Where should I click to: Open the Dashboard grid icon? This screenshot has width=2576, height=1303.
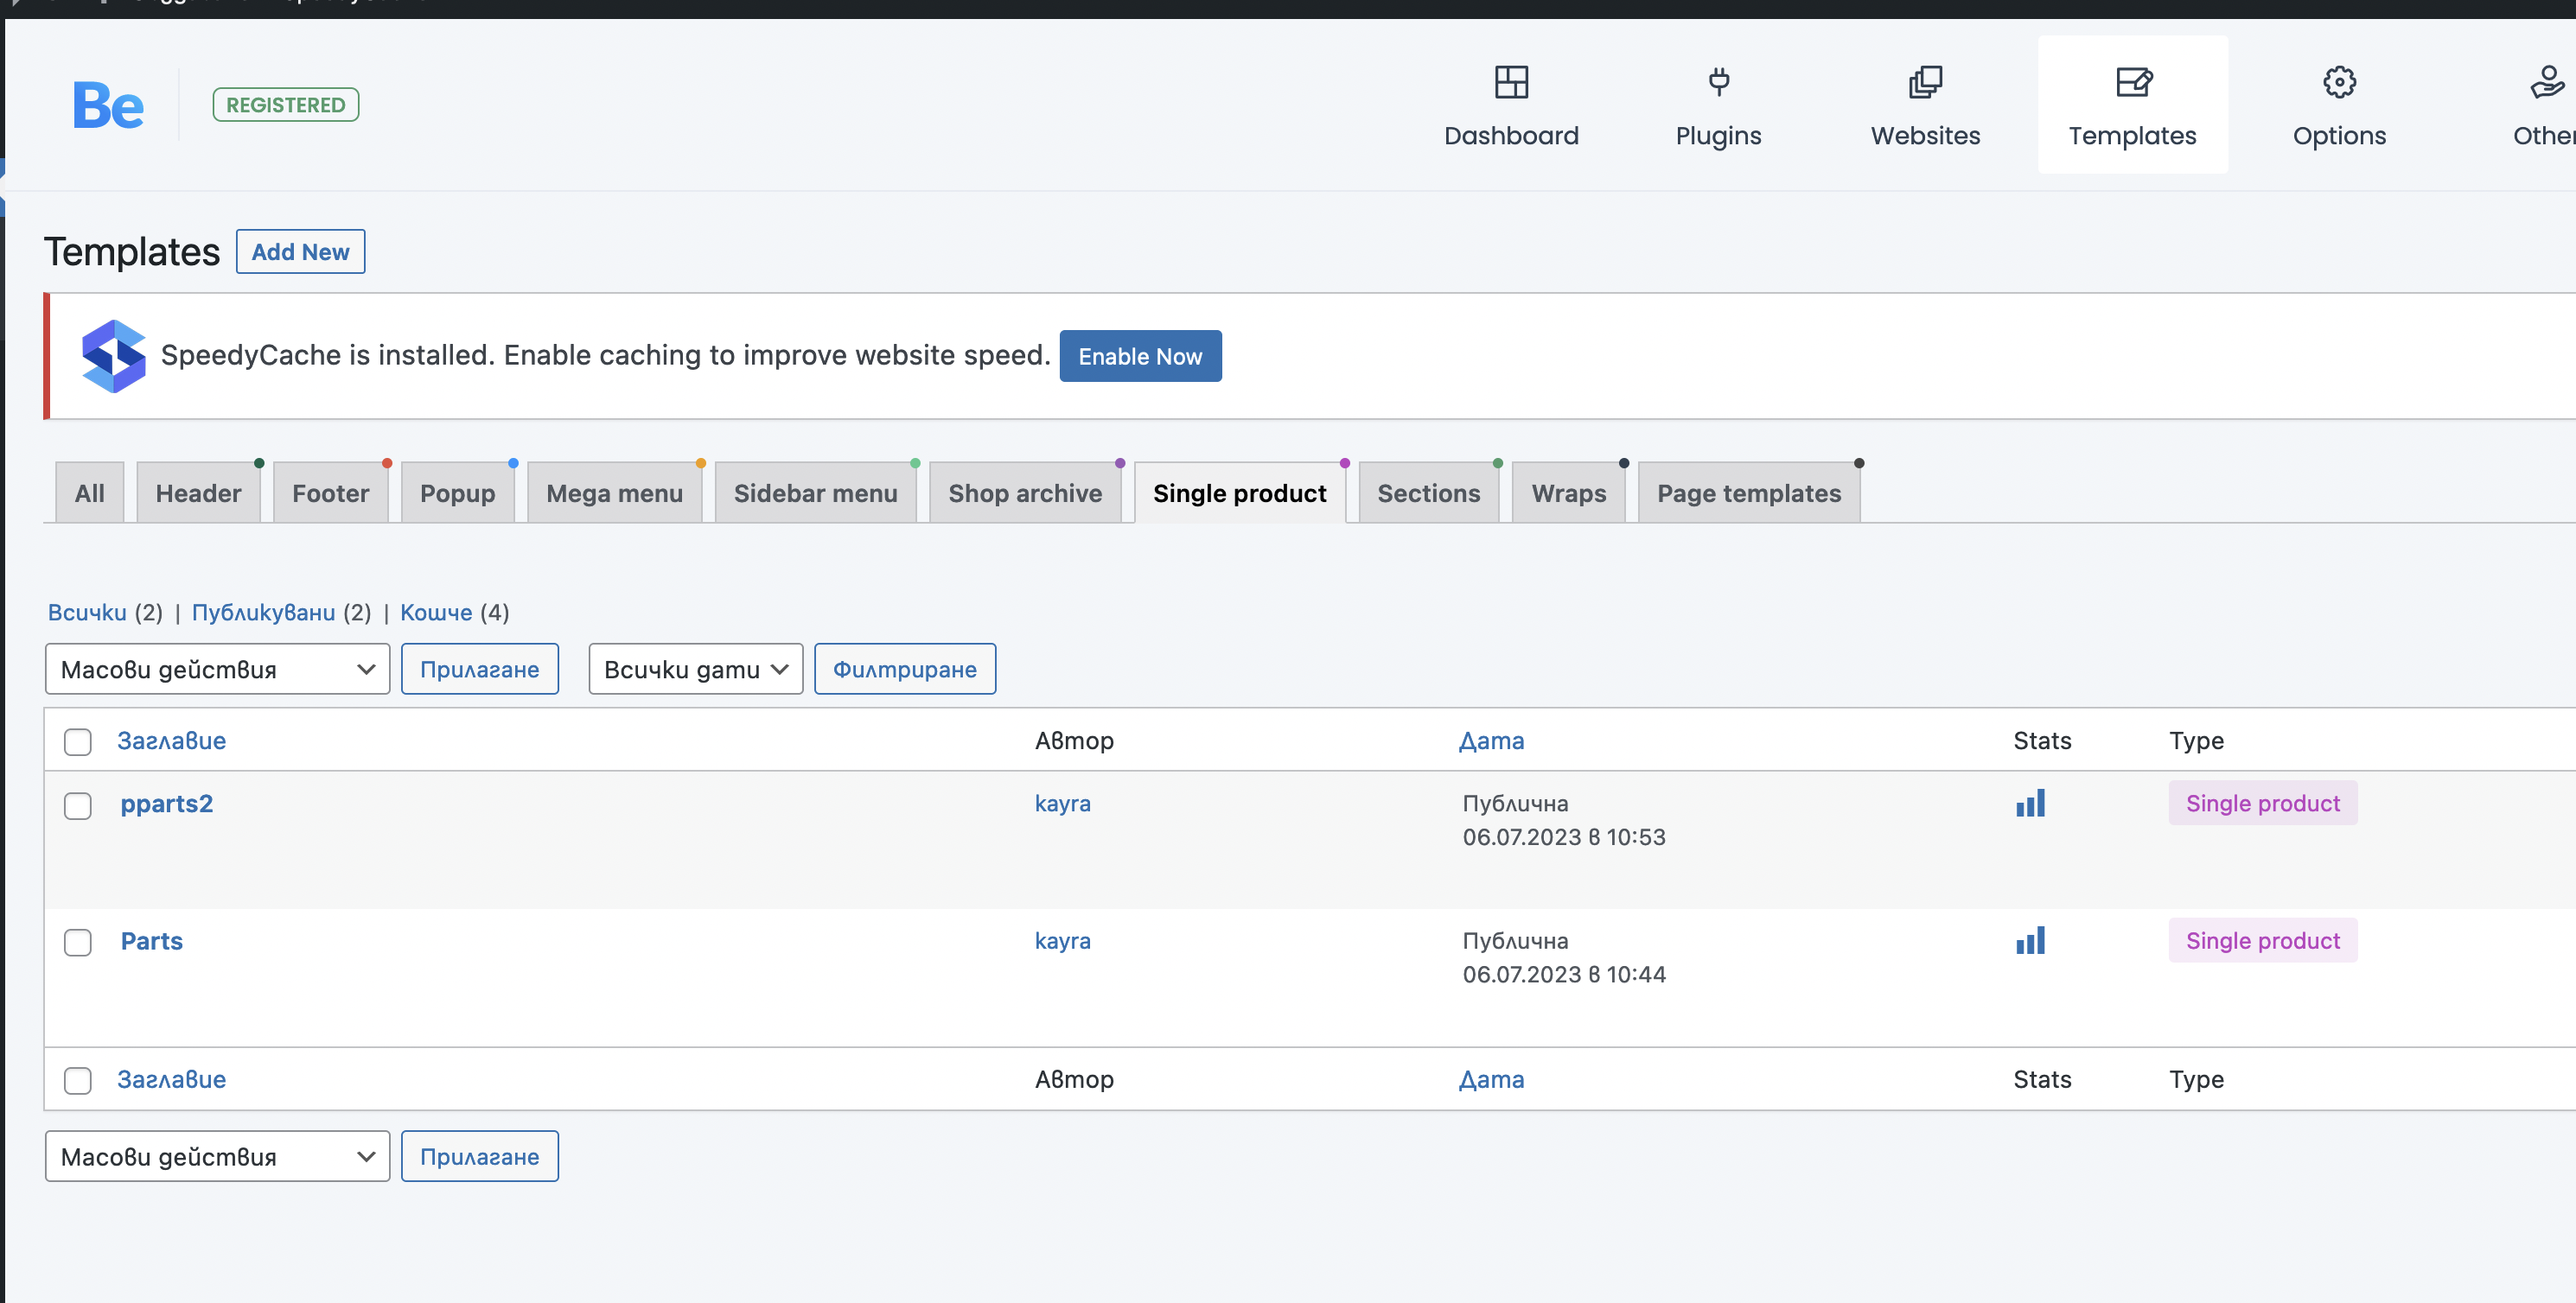point(1511,82)
